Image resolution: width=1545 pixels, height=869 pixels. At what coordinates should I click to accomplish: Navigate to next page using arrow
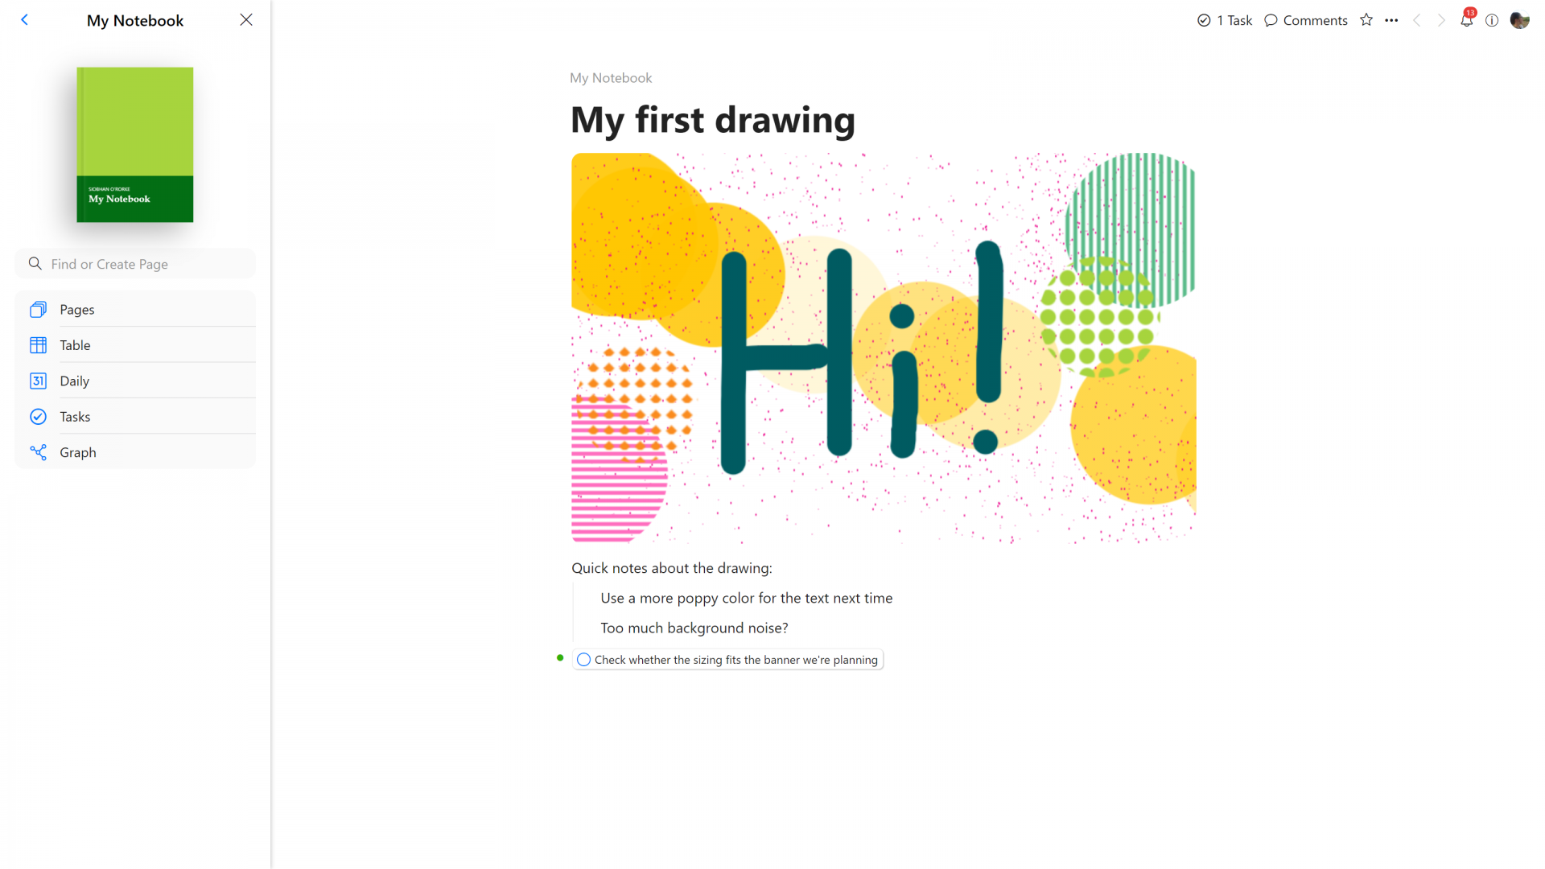pyautogui.click(x=1441, y=20)
